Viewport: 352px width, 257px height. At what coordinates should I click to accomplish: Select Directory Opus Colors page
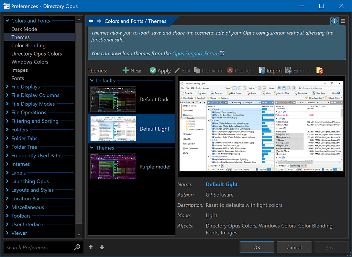(x=36, y=54)
